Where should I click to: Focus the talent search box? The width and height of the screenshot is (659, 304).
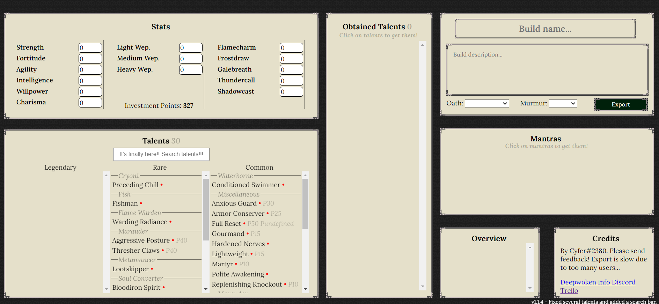[x=161, y=154]
